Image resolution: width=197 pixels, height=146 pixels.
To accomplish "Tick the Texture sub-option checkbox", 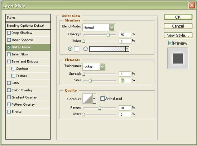I will pos(13,76).
